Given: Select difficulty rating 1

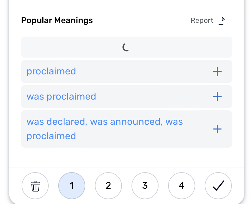Looking at the screenshot, I should click(x=72, y=186).
